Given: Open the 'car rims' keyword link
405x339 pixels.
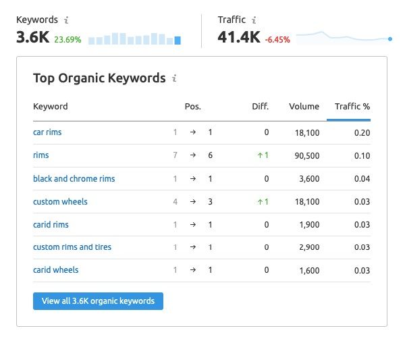Looking at the screenshot, I should 47,132.
